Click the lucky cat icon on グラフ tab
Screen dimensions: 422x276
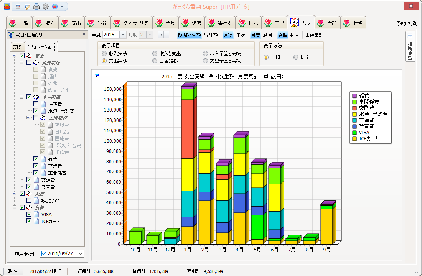pyautogui.click(x=294, y=22)
